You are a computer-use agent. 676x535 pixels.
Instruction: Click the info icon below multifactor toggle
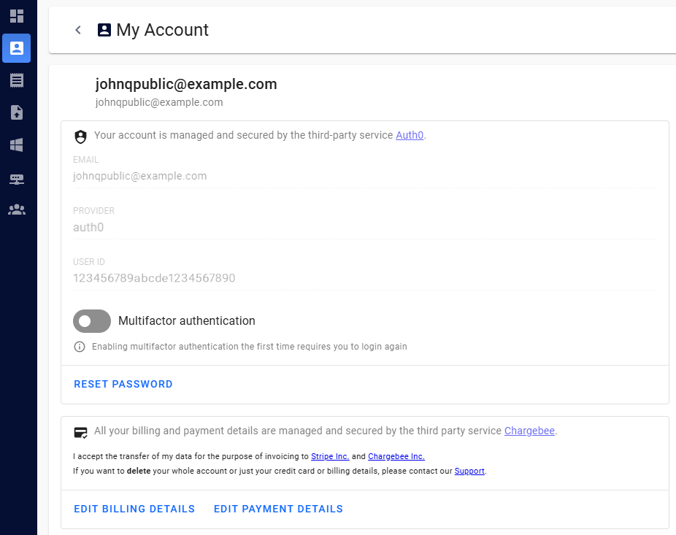tap(80, 347)
